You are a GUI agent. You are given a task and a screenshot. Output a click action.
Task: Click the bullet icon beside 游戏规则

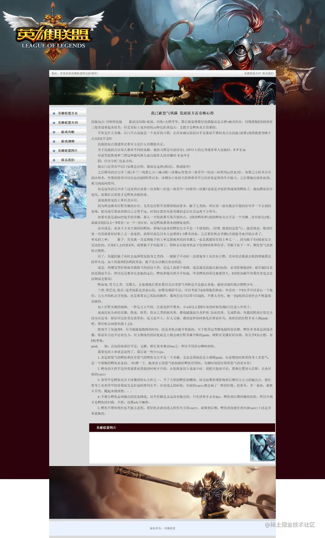point(54,141)
